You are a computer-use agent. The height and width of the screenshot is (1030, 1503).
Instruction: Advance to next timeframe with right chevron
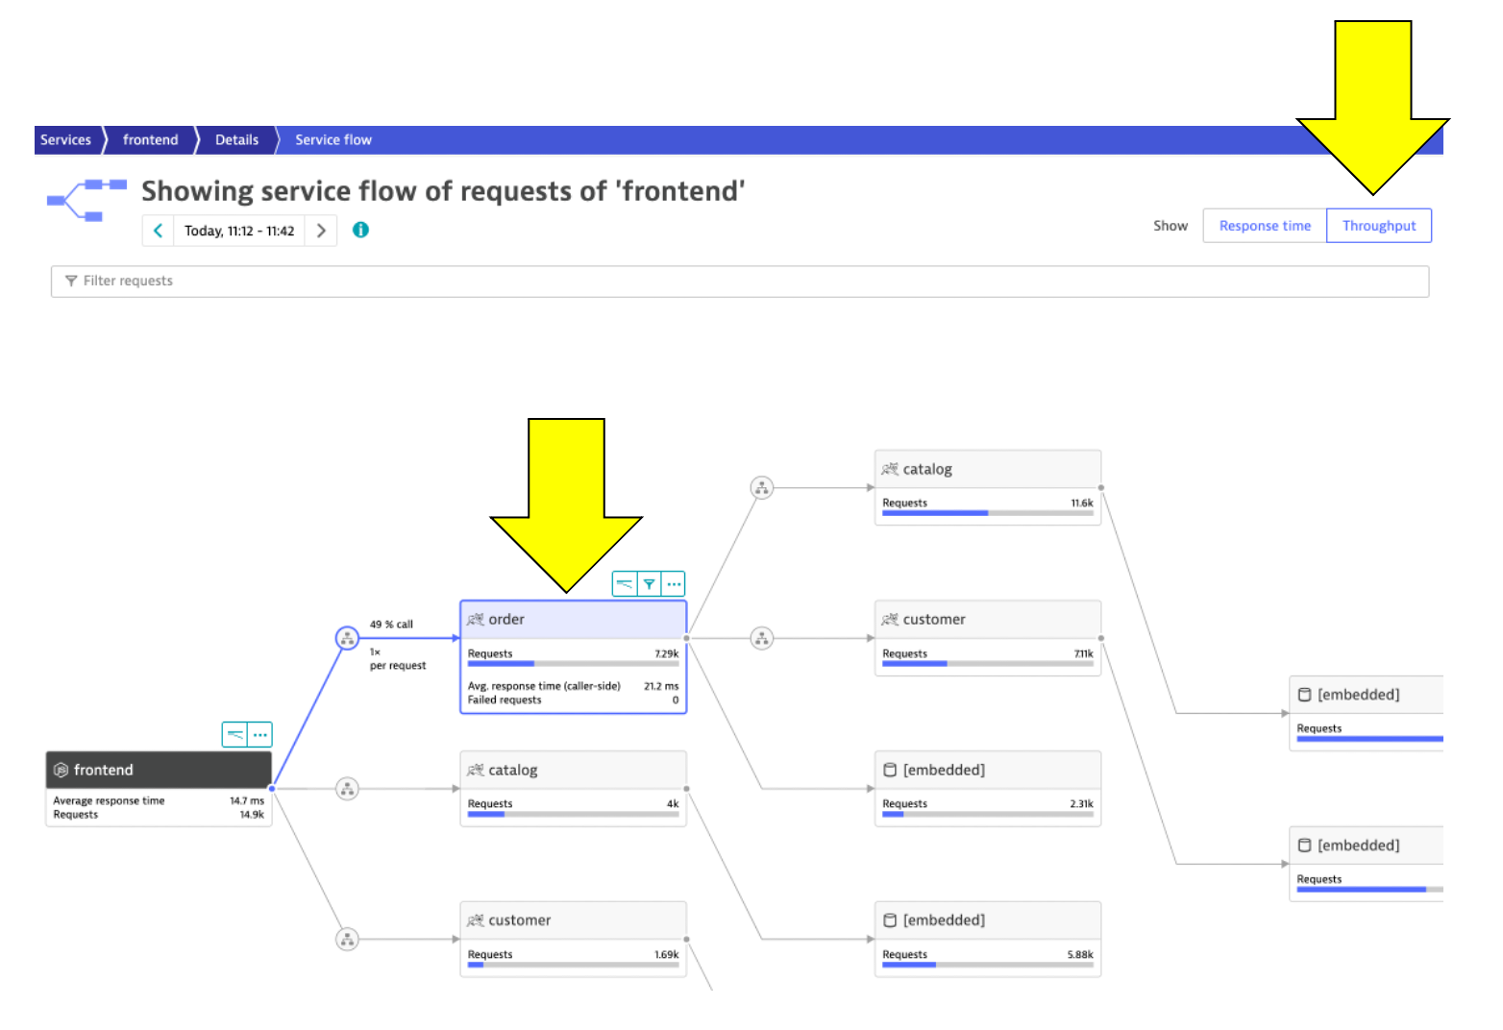tap(321, 231)
